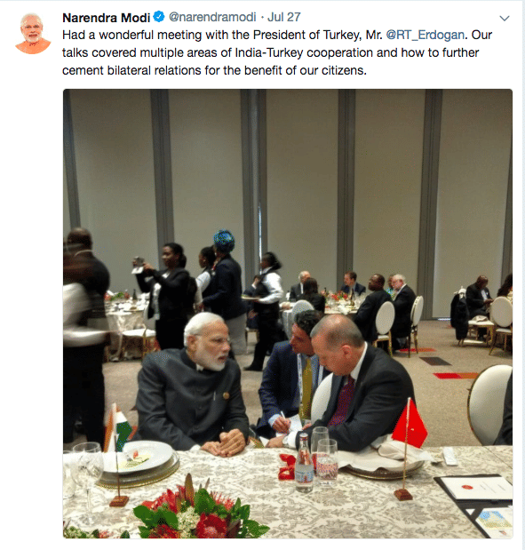Open the @narendramodi handle link
The height and width of the screenshot is (550, 525).
[212, 17]
